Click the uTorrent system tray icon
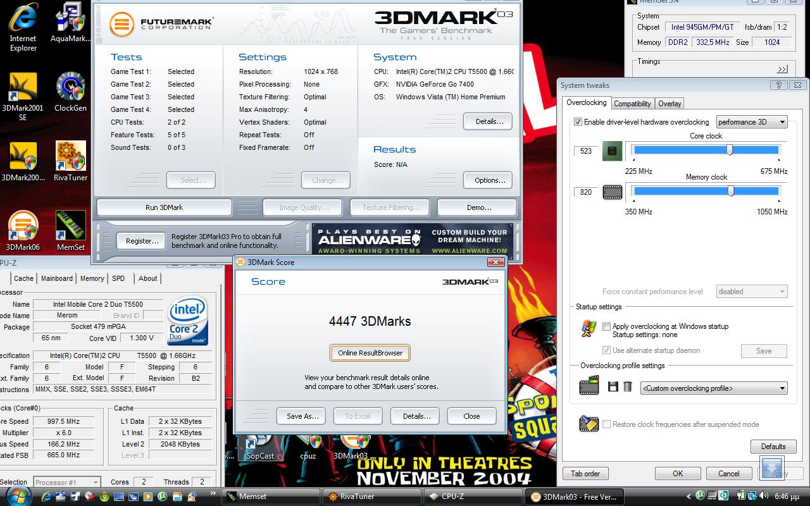 pyautogui.click(x=701, y=497)
